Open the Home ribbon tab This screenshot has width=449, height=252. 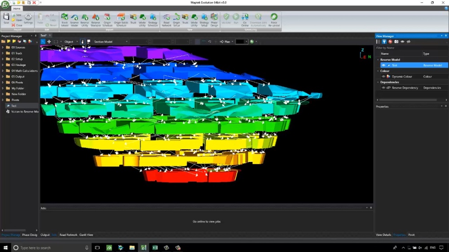tap(17, 9)
